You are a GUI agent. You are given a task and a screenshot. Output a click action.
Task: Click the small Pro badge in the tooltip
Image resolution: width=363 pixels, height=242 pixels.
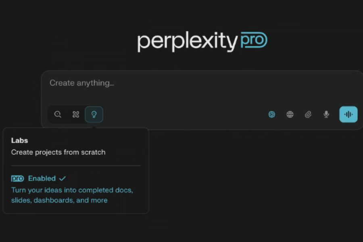pyautogui.click(x=18, y=179)
